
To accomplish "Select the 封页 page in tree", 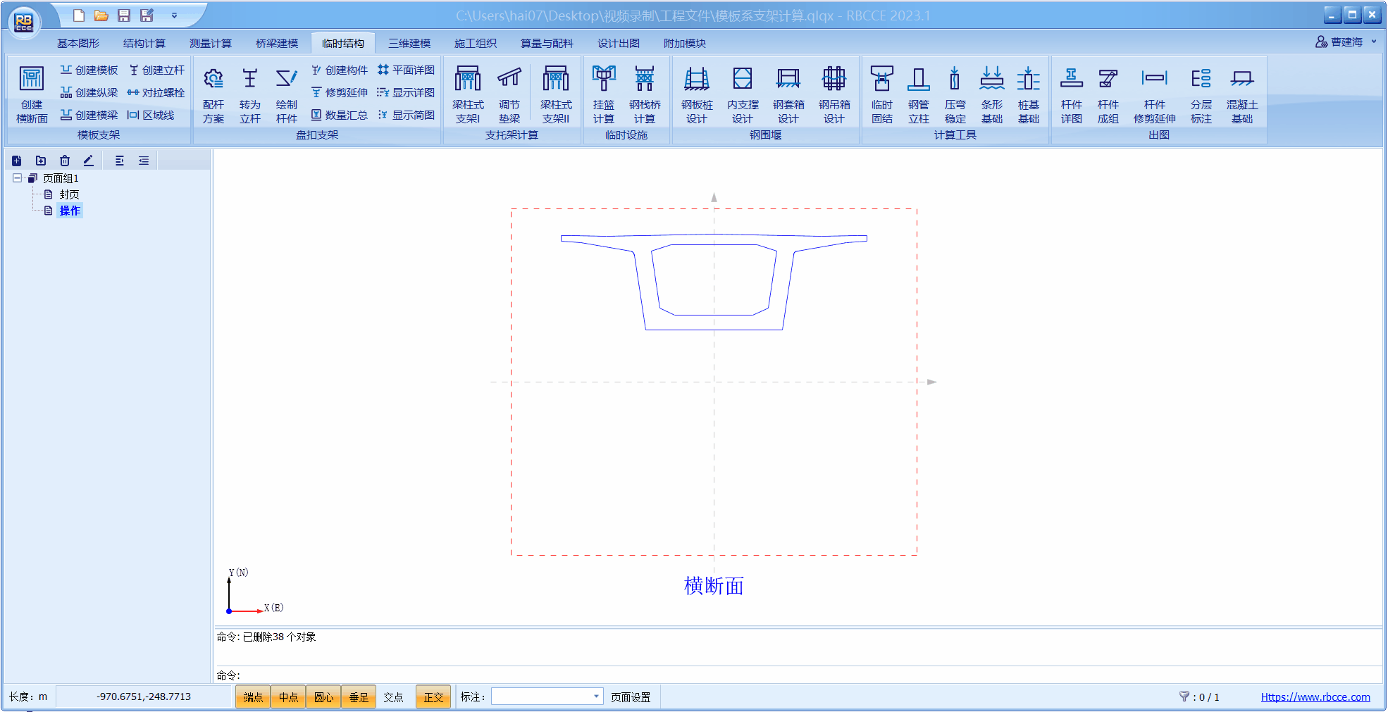I will [x=69, y=194].
